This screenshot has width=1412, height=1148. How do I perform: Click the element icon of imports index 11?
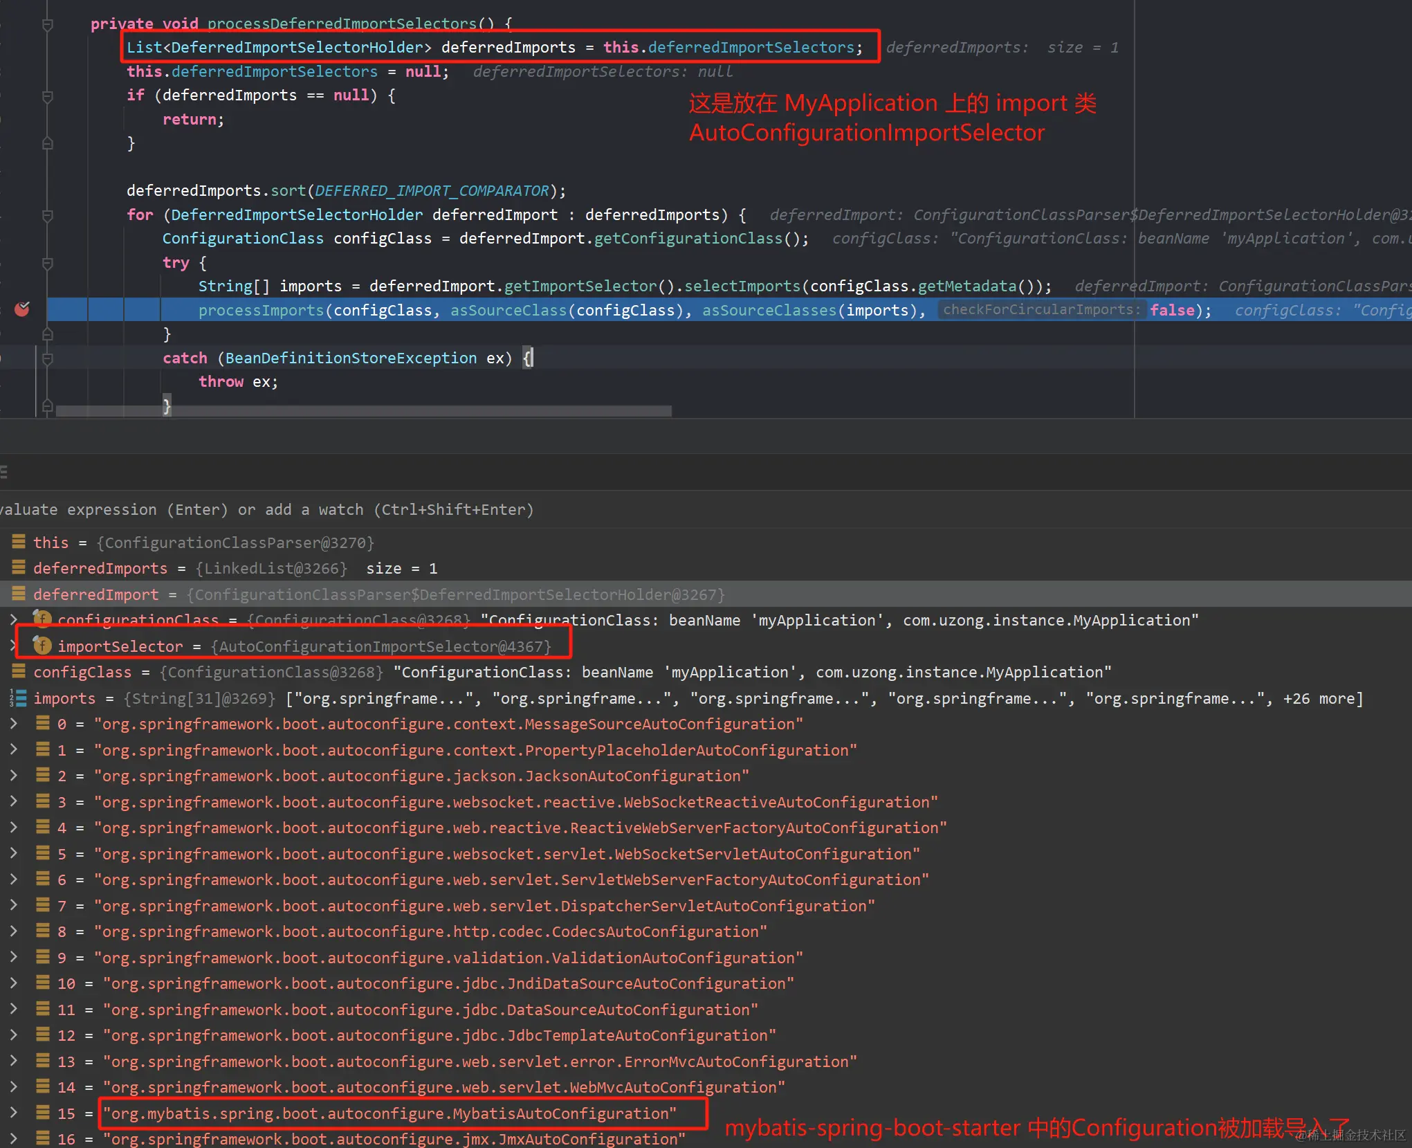43,1009
